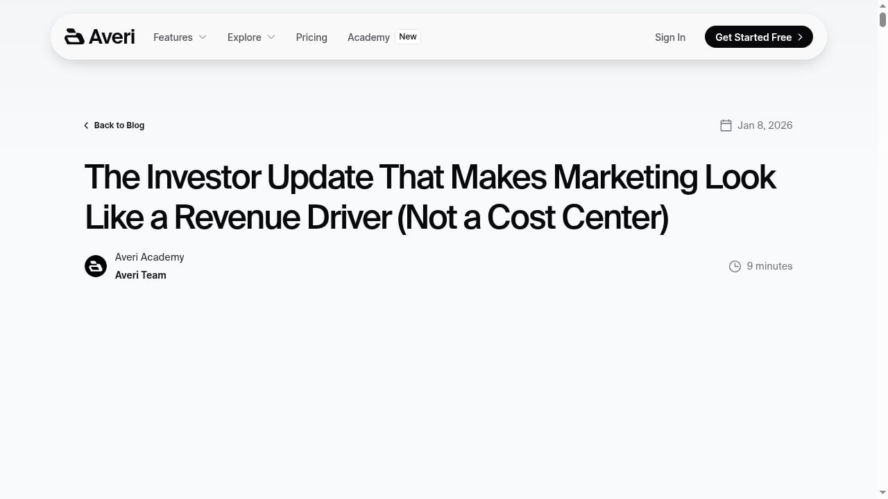The image size is (888, 499).
Task: Open the Academy menu item
Action: click(368, 37)
